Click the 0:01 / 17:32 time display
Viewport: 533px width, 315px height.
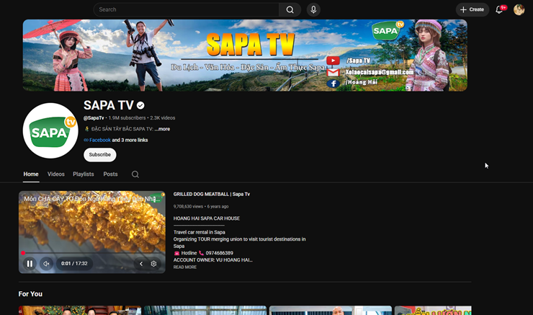click(74, 264)
